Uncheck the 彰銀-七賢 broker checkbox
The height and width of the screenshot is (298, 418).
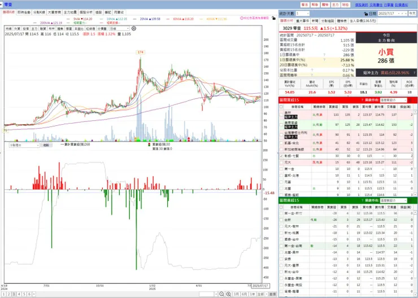[281, 156]
